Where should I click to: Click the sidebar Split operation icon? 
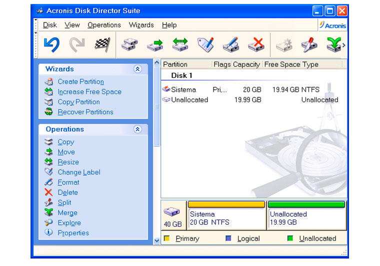pyautogui.click(x=48, y=203)
